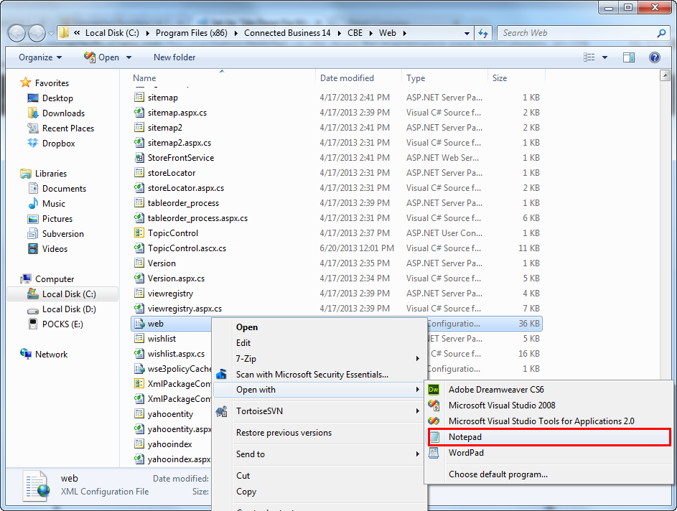Viewport: 677px width, 511px height.
Task: Toggle the preview pane icon
Action: 629,57
